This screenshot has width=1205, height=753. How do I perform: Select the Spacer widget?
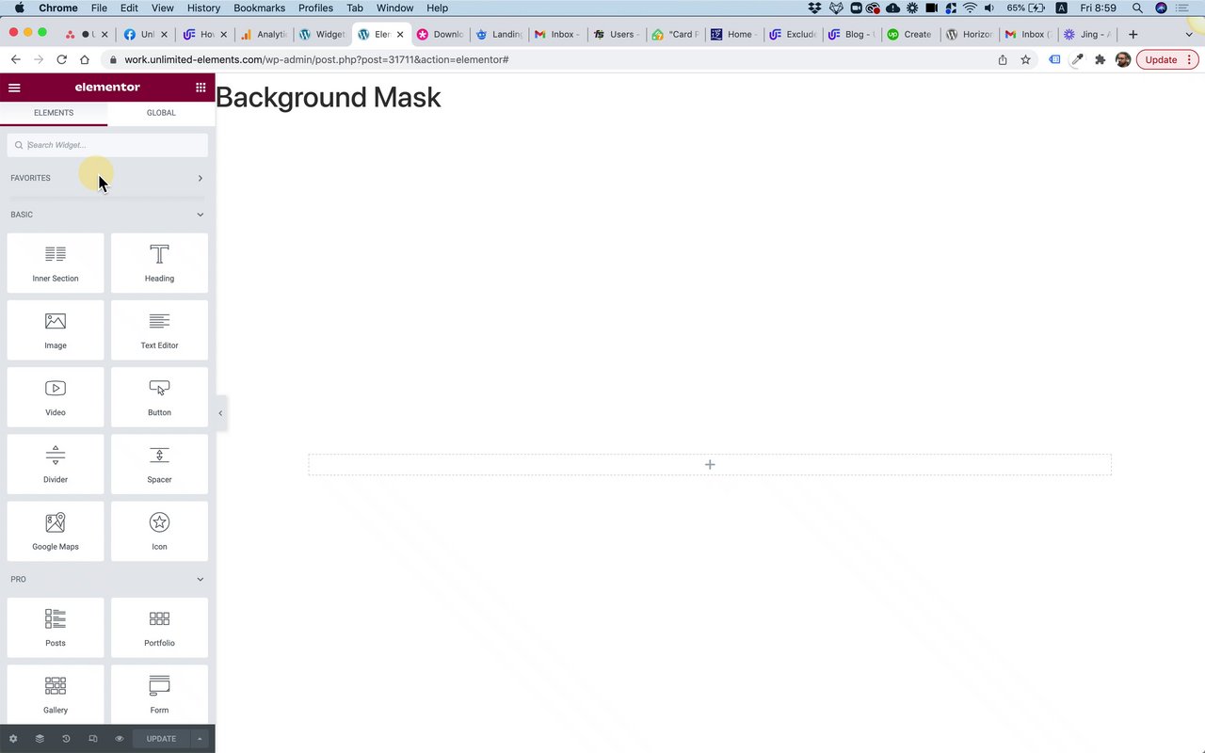(159, 464)
